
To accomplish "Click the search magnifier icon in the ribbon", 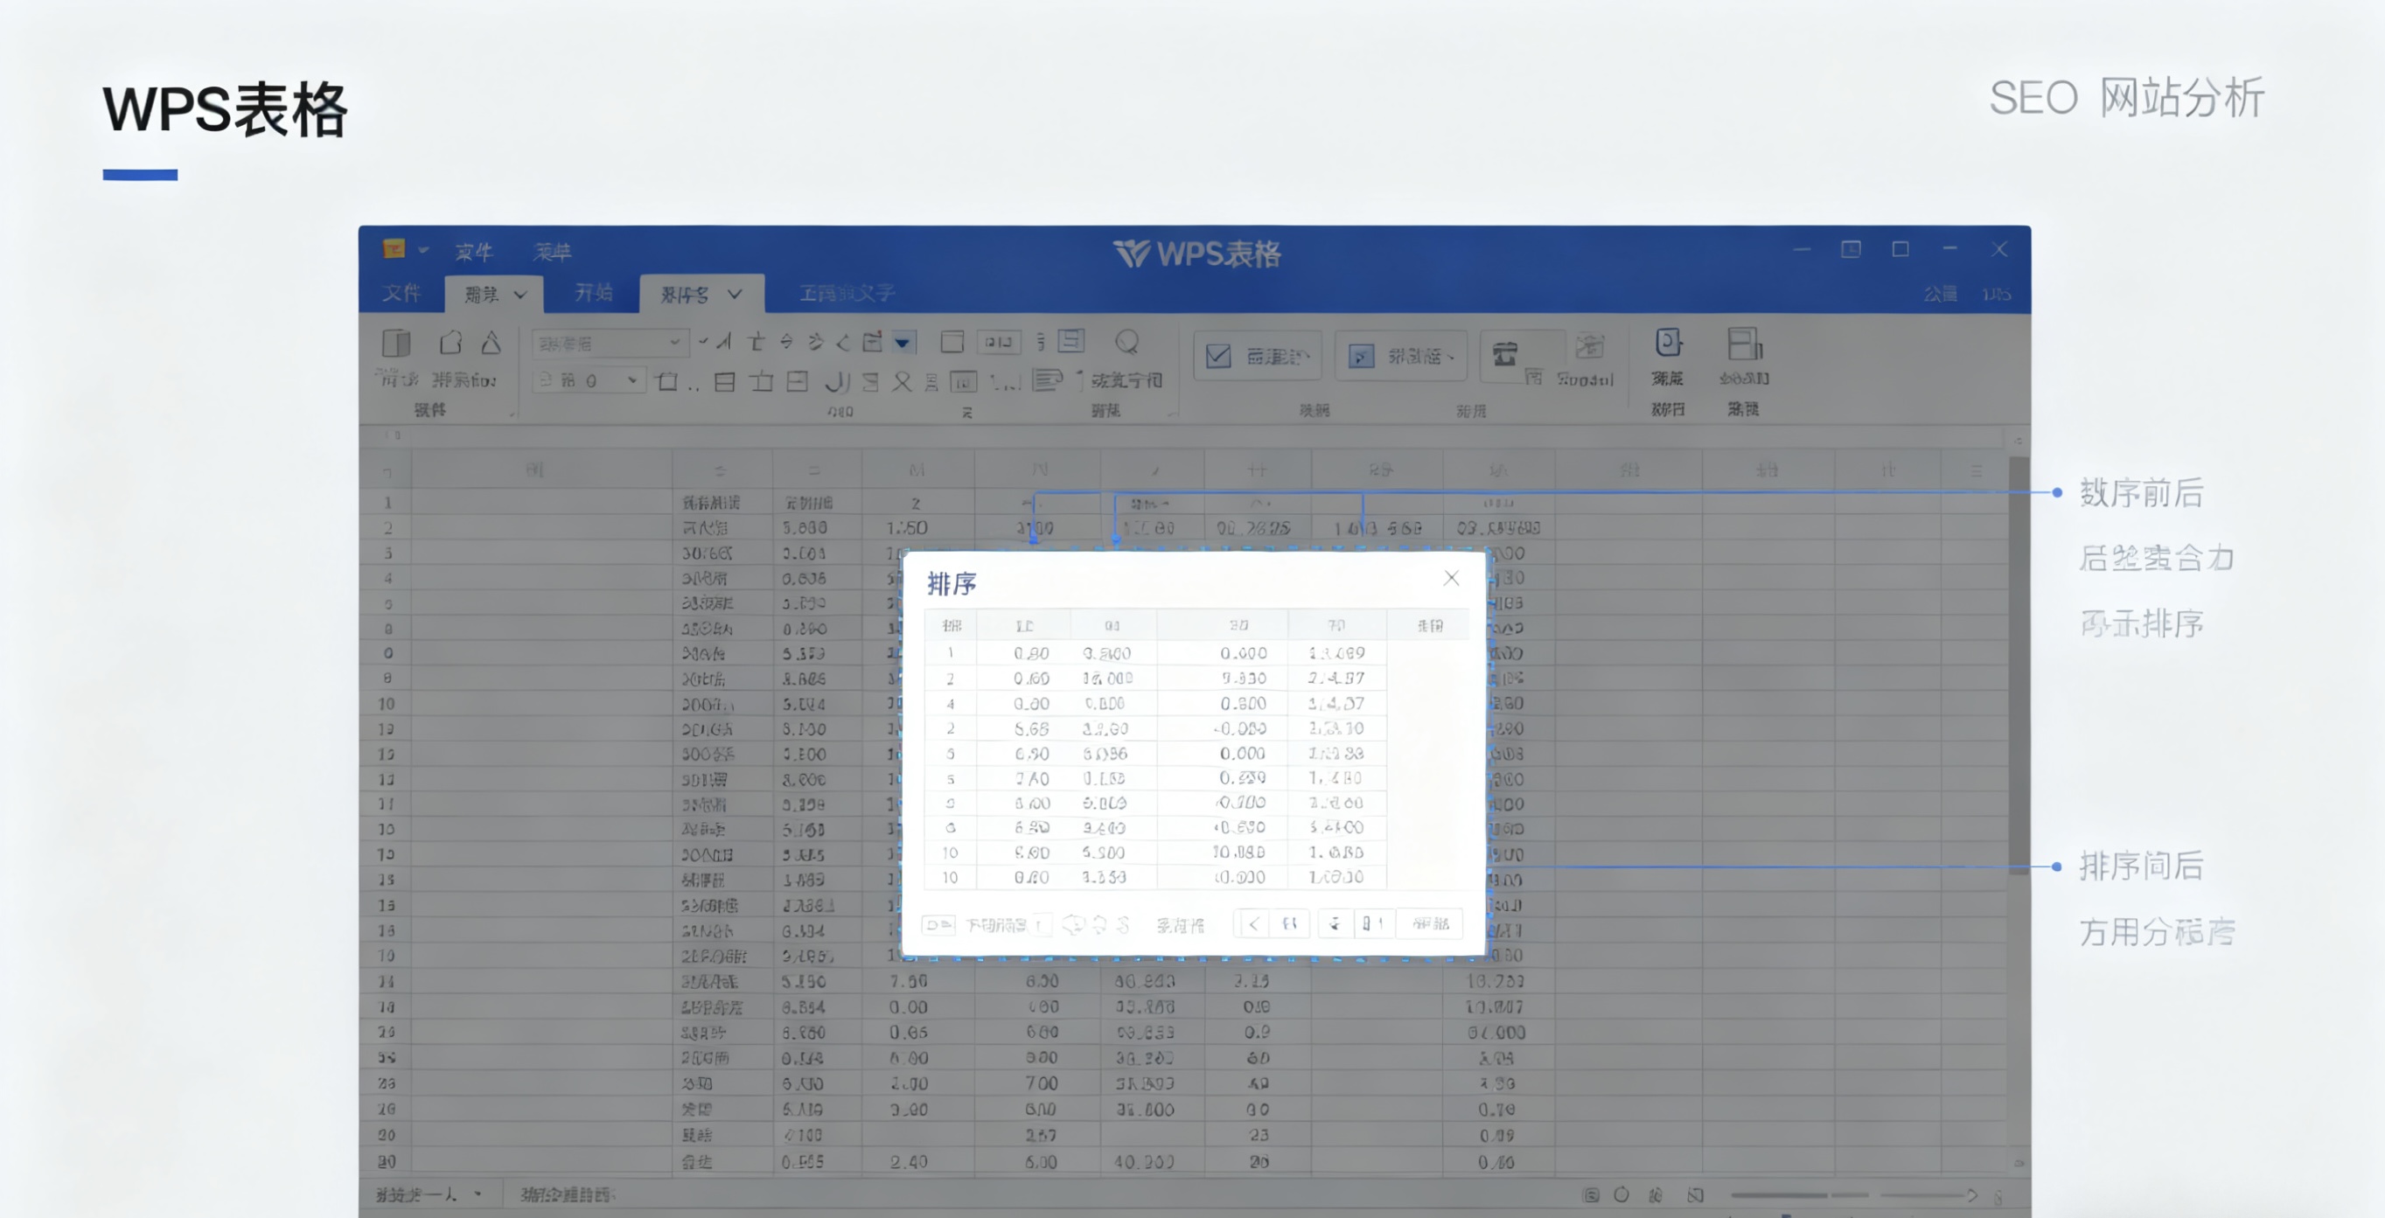I will 1127,342.
